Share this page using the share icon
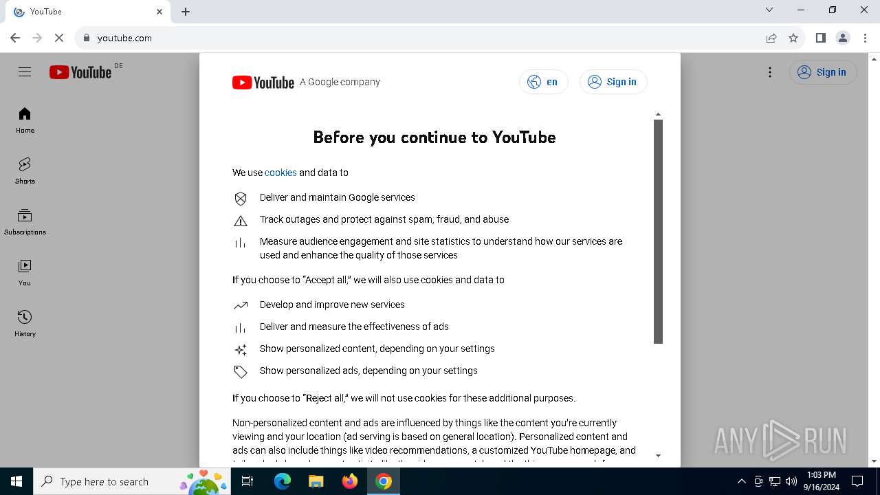 pyautogui.click(x=771, y=38)
